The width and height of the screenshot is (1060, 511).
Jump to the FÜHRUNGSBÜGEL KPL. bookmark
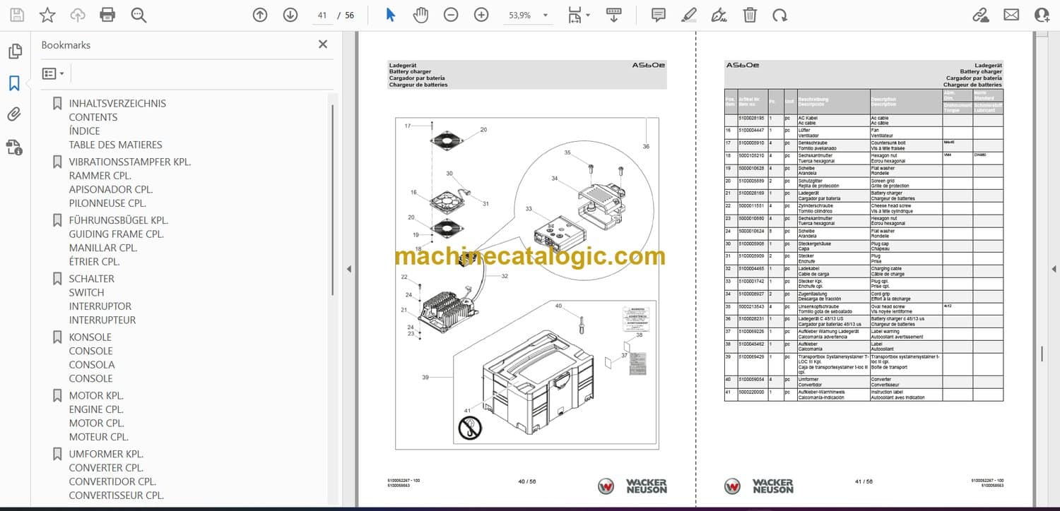point(119,220)
